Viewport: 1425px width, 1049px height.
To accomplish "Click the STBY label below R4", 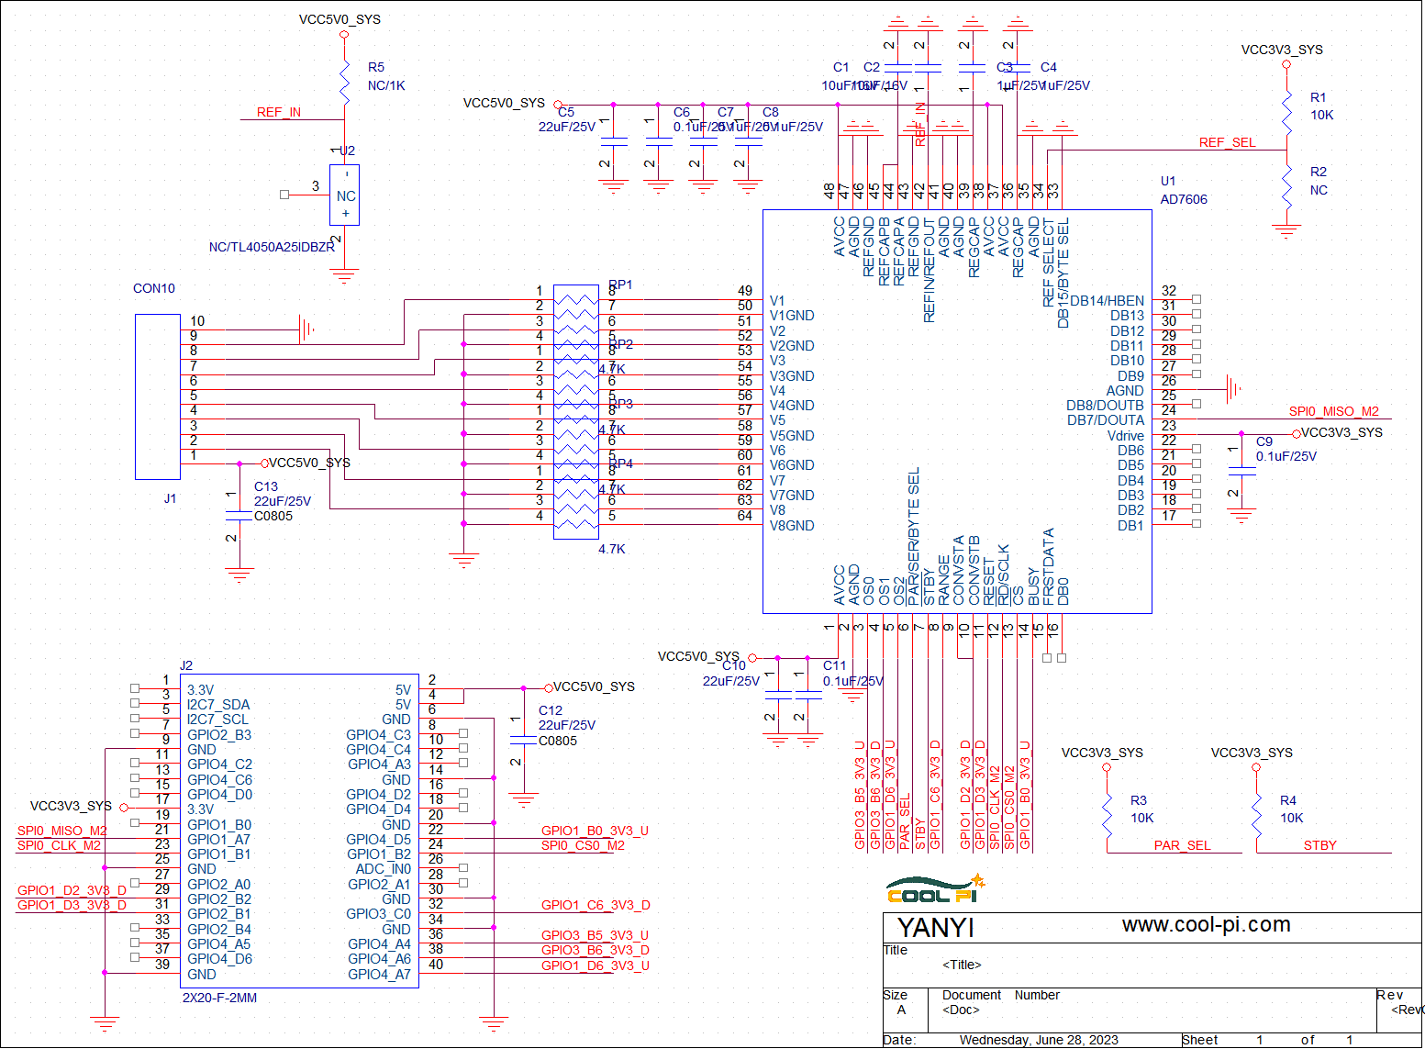I will point(1319,845).
